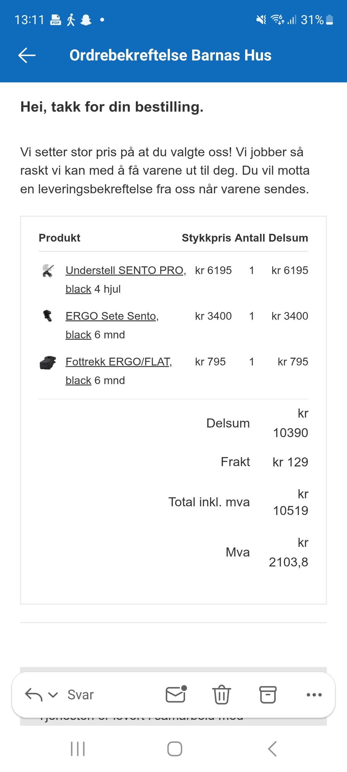The width and height of the screenshot is (347, 772).
Task: Tap the PDF notification status icon
Action: tap(56, 20)
